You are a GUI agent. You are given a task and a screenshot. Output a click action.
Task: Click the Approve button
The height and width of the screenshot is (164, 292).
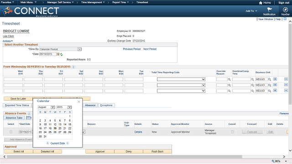pyautogui.click(x=100, y=152)
